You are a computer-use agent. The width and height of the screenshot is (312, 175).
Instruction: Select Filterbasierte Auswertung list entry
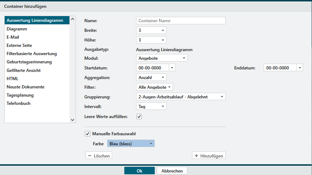click(32, 54)
